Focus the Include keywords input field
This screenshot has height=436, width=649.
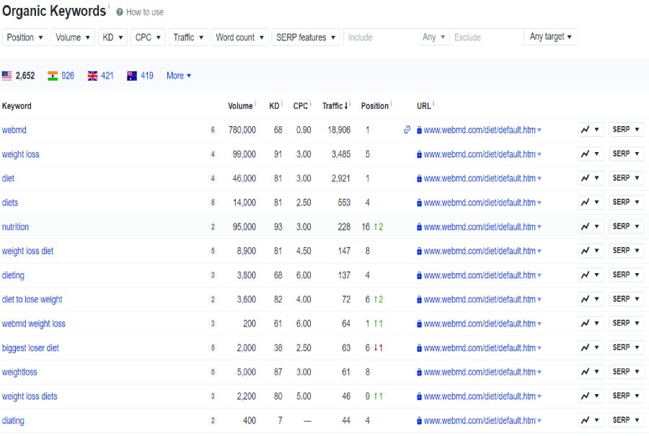click(381, 37)
